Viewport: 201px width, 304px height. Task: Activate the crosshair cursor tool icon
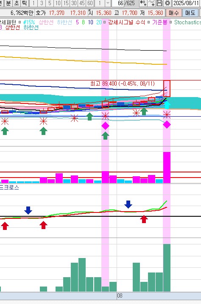[152, 3]
